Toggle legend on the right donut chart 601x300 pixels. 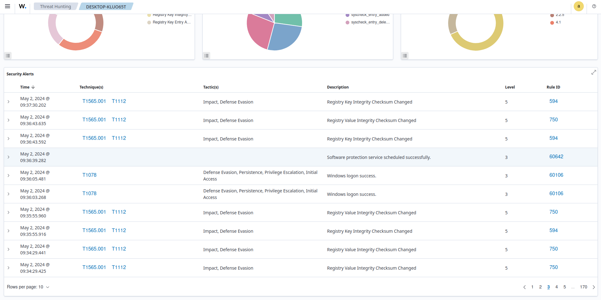click(x=405, y=56)
